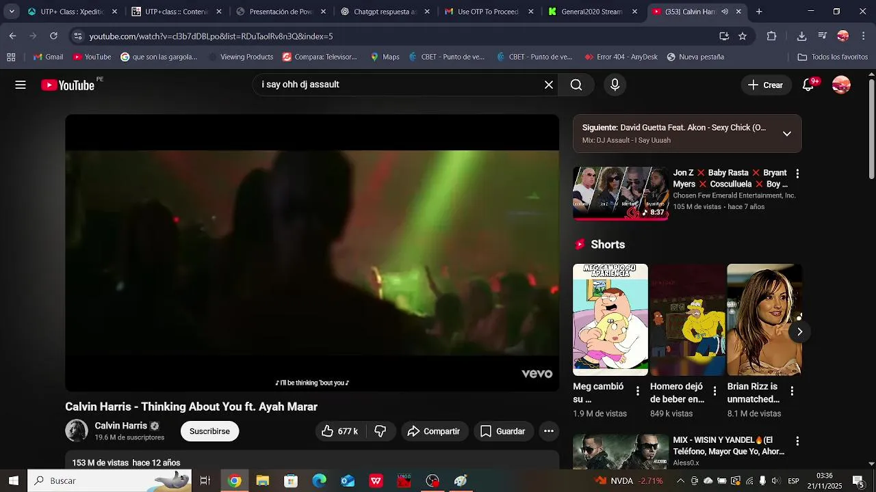This screenshot has height=492, width=876.
Task: Switch to UTP+ Class Xpedition tab
Action: 72,12
